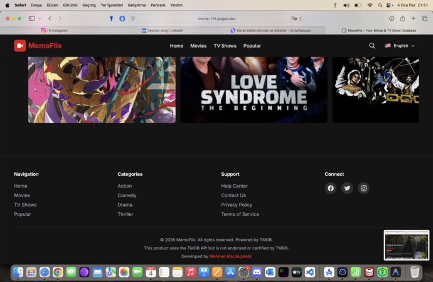Open the Geçmiş menu
433x282 pixels.
pyautogui.click(x=89, y=5)
